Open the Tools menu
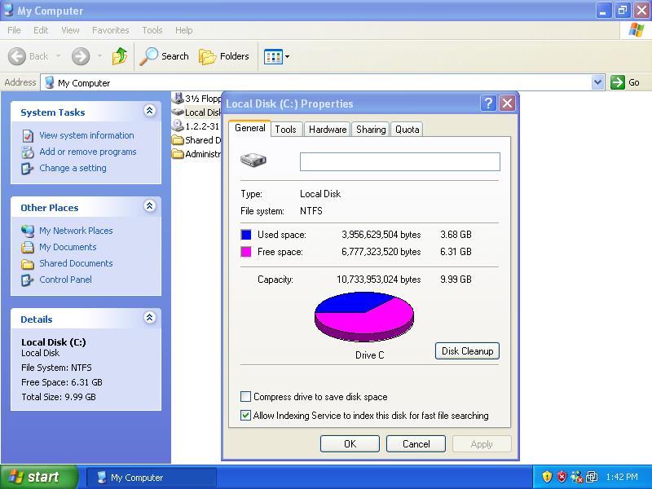Viewport: 652px width, 489px height. (x=152, y=30)
